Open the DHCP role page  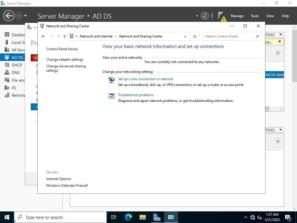tap(12, 65)
